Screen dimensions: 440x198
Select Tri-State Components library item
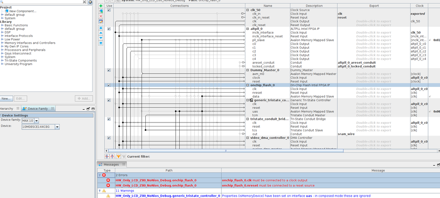pyautogui.click(x=21, y=61)
